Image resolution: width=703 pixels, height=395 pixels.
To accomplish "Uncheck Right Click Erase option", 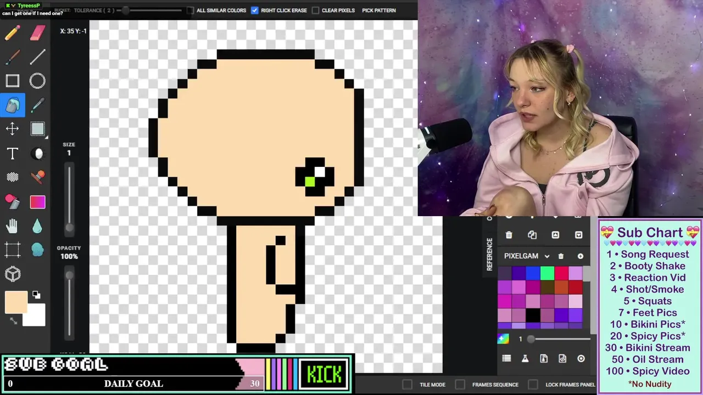I will pyautogui.click(x=255, y=10).
